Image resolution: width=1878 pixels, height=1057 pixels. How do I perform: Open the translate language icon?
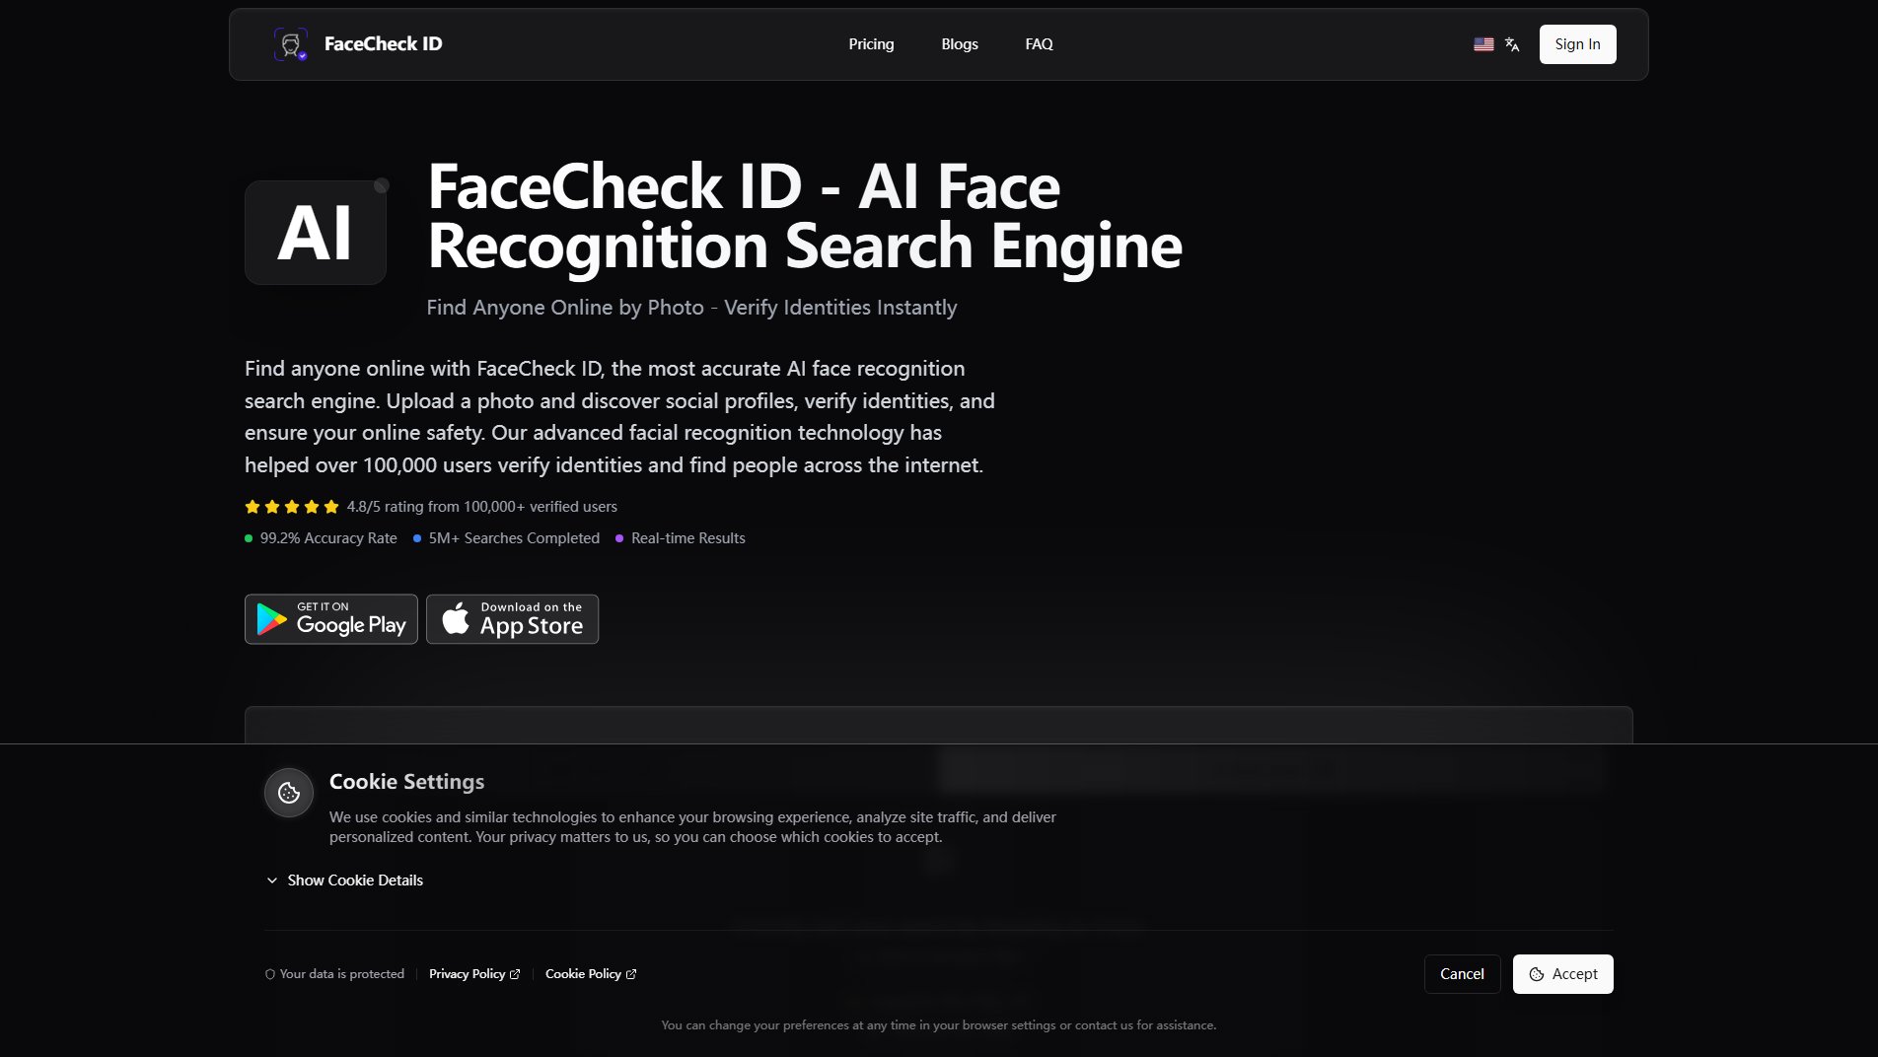point(1512,44)
